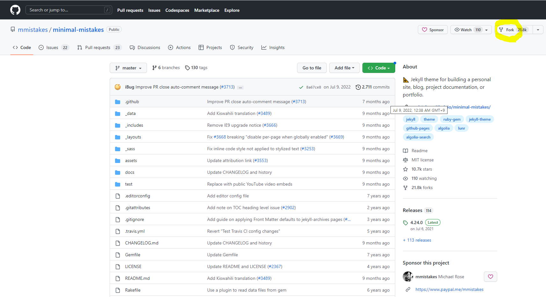This screenshot has height=297, width=546.
Task: Open the MIT license link
Action: (x=418, y=160)
